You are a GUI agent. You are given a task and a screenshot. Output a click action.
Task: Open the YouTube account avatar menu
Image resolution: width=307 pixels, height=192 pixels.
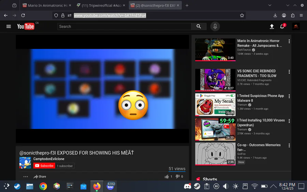296,26
